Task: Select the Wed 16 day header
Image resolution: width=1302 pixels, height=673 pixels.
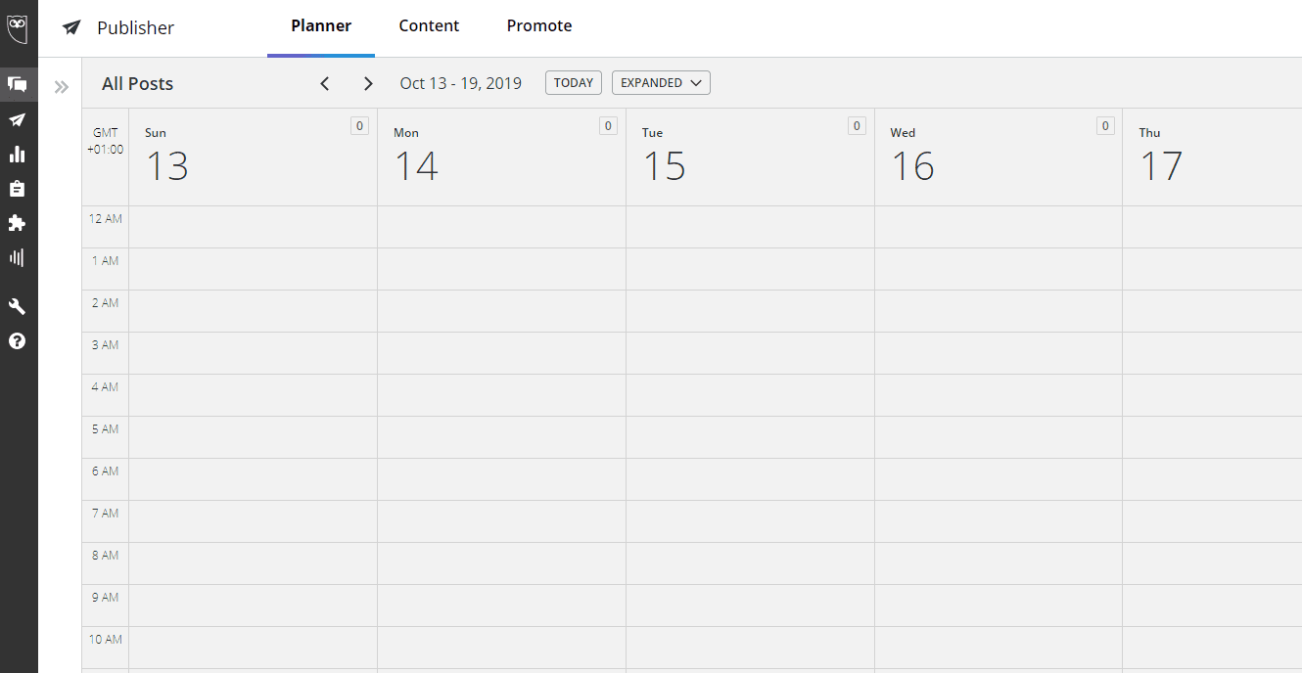Action: [x=999, y=157]
